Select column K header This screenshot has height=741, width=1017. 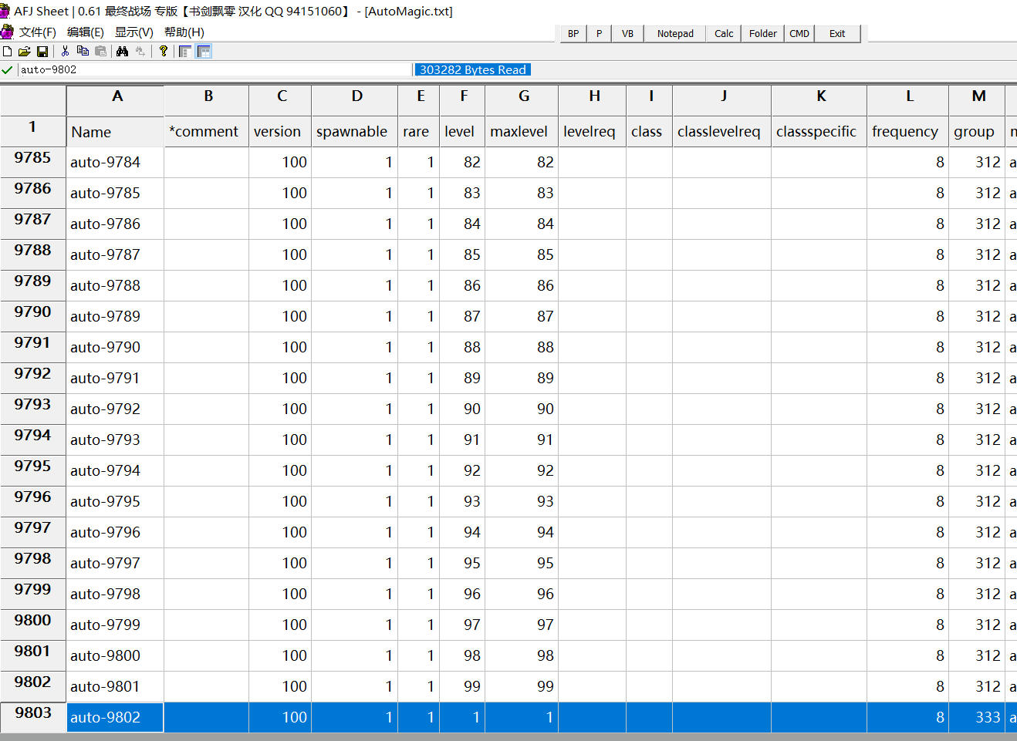[x=819, y=100]
